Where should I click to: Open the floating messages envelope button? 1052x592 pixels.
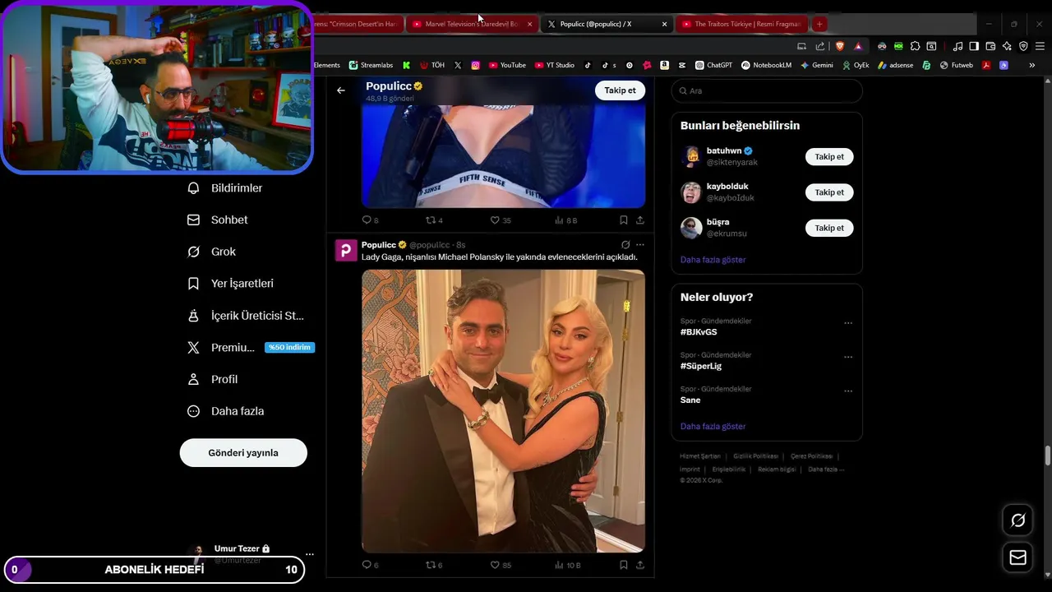1017,558
